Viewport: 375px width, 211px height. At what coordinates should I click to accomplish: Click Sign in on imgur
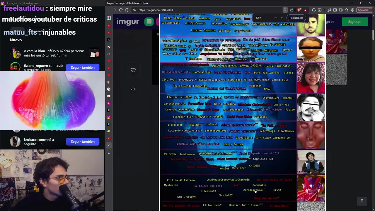click(x=330, y=22)
